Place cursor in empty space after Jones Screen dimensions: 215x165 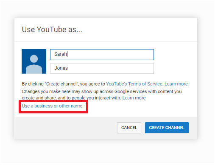(110, 68)
